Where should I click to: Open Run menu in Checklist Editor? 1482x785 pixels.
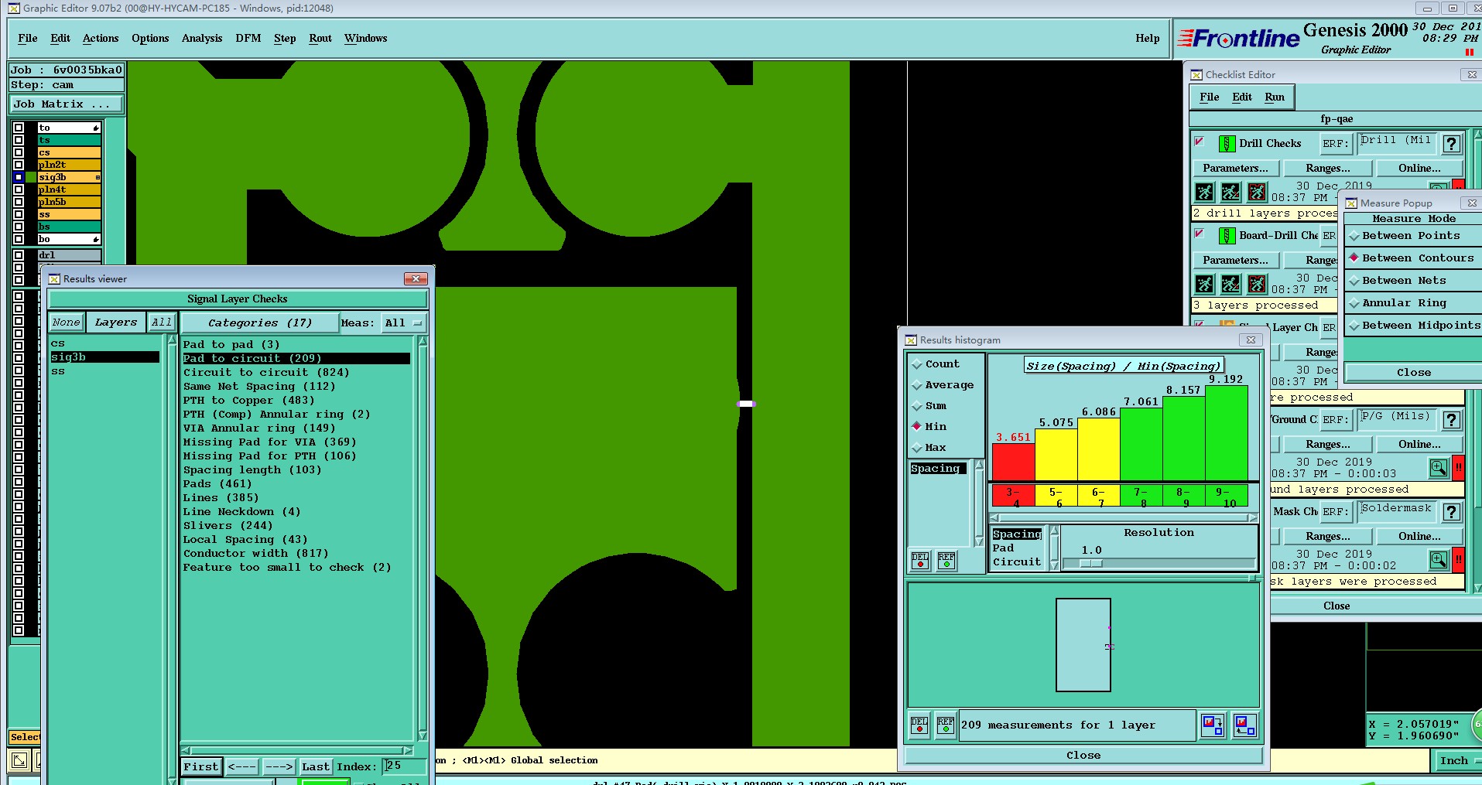pos(1275,97)
